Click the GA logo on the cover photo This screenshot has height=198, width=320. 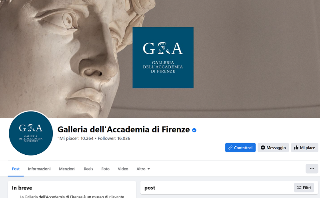point(163,58)
